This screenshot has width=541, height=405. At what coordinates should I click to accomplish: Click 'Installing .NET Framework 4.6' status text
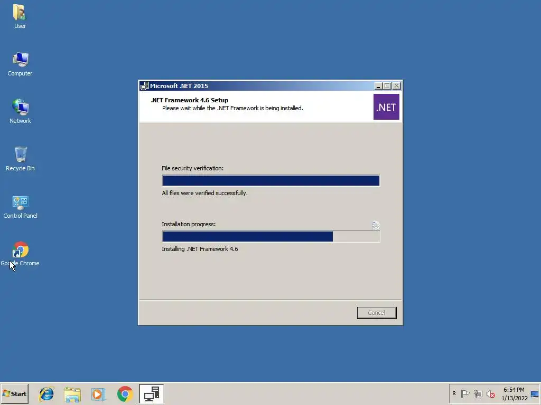[200, 249]
